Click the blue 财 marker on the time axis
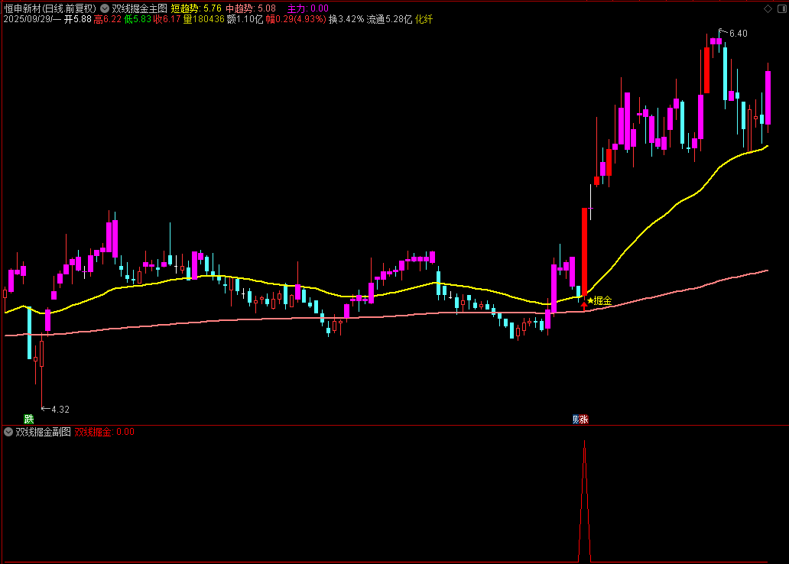The height and width of the screenshot is (564, 789). pos(575,419)
